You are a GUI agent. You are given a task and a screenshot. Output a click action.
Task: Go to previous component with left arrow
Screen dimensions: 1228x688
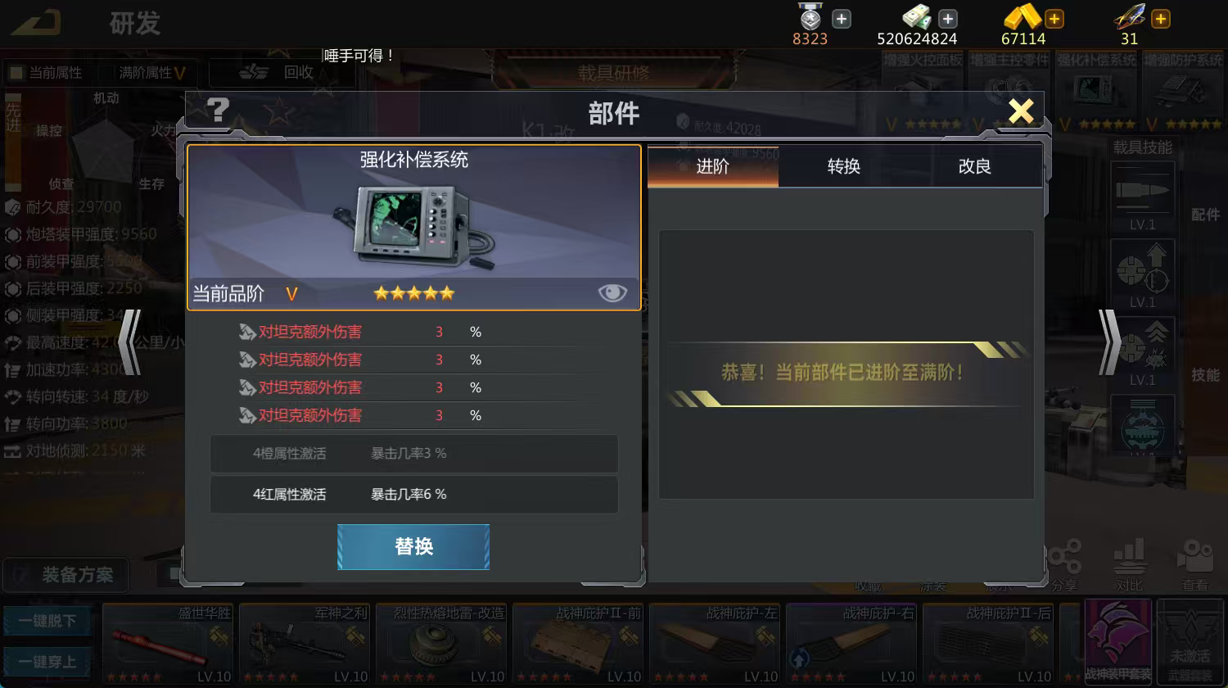(130, 342)
